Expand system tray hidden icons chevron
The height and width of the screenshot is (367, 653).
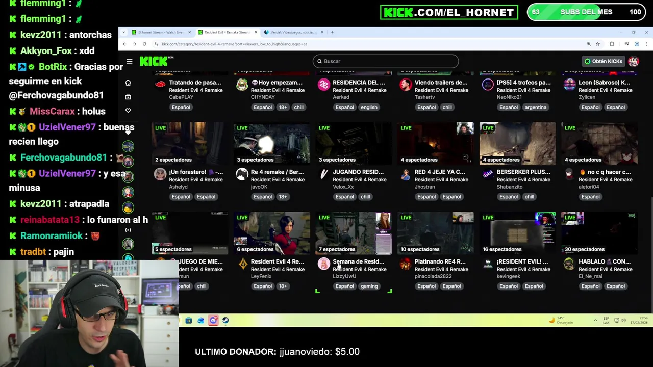coord(595,321)
